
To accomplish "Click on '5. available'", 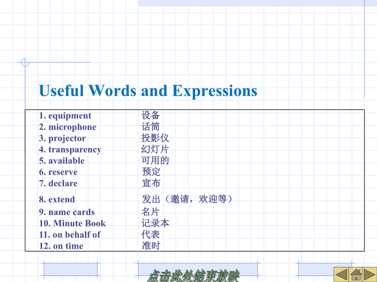I will click(62, 160).
